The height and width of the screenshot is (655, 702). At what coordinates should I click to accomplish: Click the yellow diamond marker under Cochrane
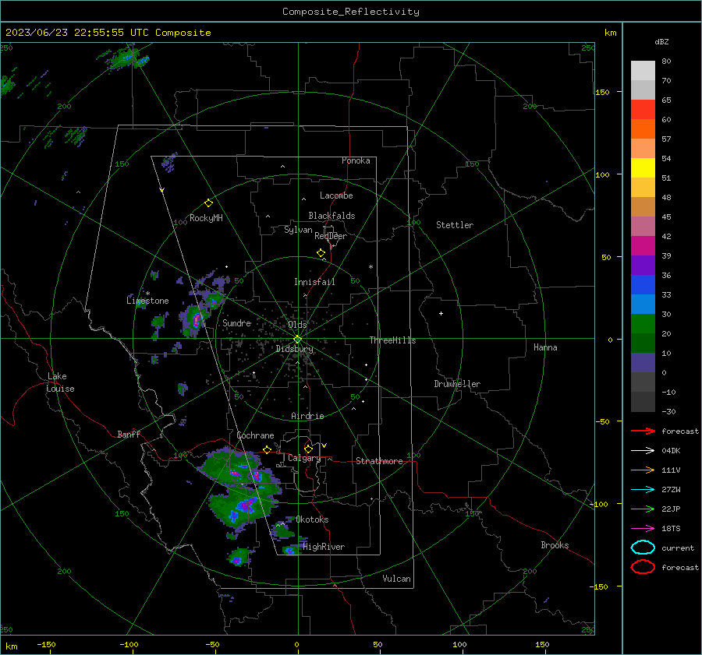point(267,449)
